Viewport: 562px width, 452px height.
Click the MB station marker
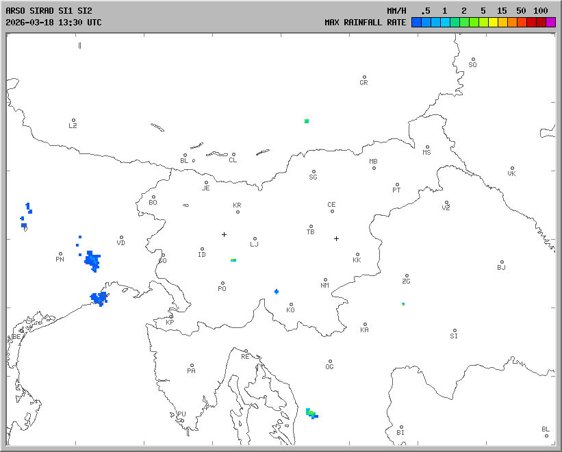pos(374,168)
